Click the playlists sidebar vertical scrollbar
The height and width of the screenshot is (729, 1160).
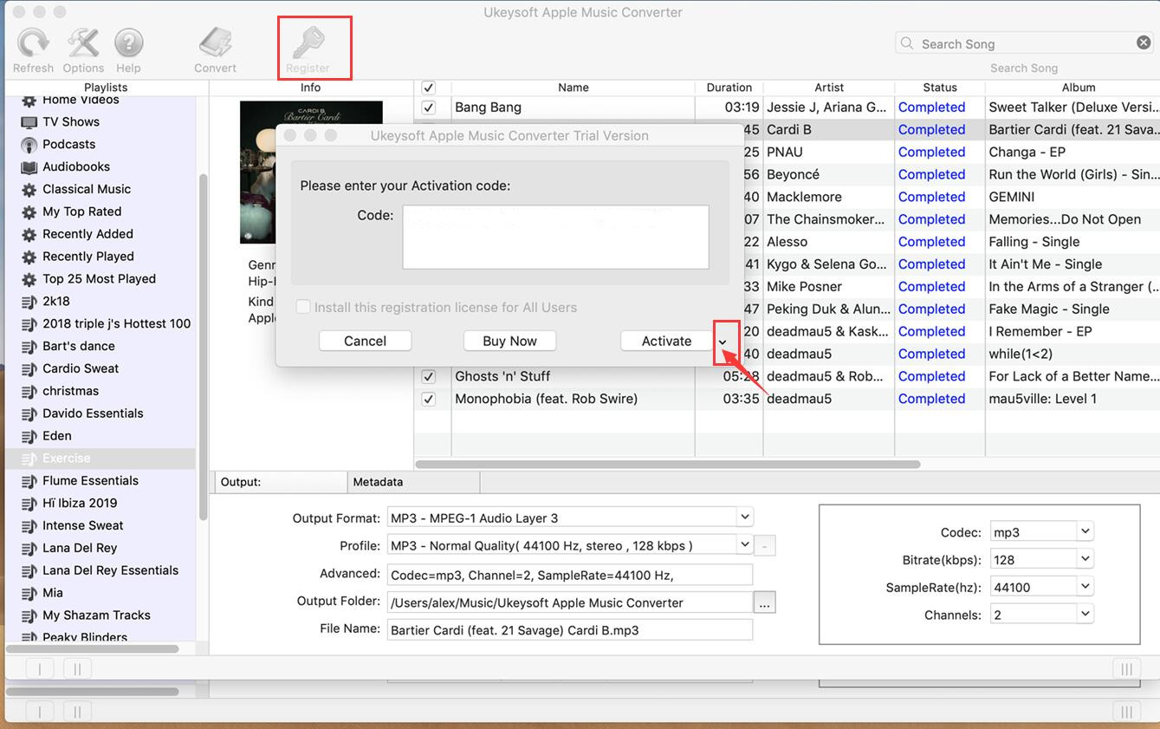[204, 347]
